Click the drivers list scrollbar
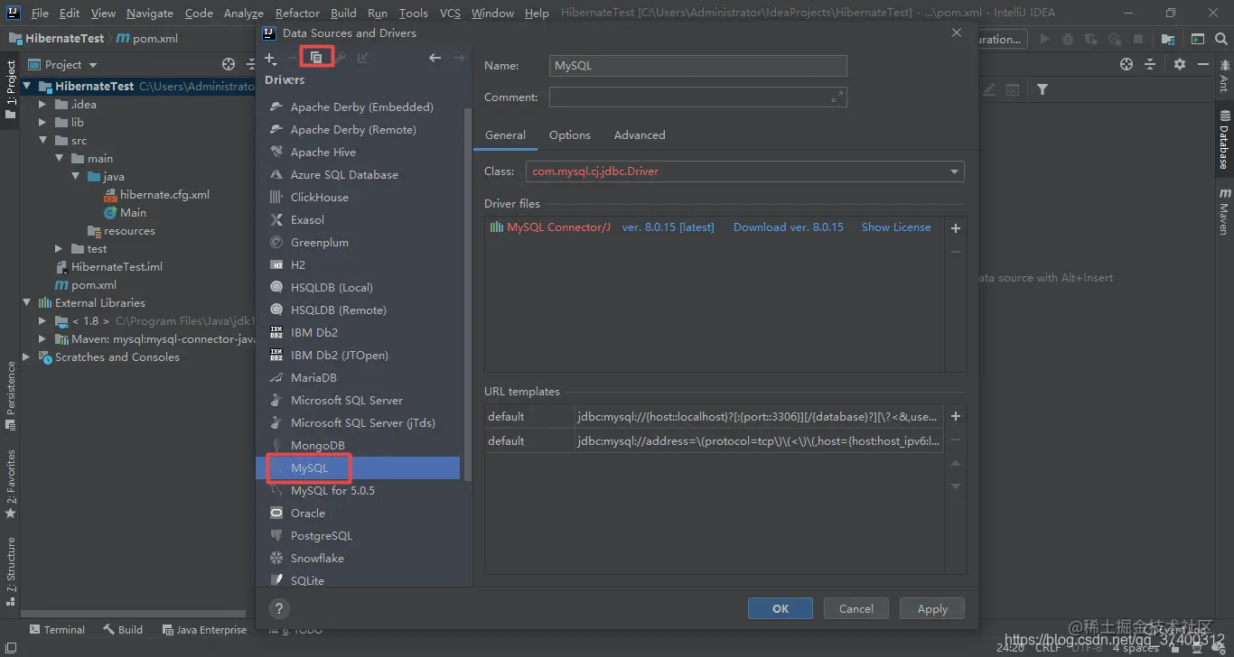This screenshot has height=657, width=1234. coord(468,293)
